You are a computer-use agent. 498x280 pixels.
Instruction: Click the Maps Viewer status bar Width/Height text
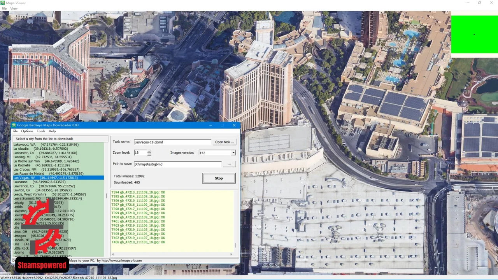tap(58, 278)
